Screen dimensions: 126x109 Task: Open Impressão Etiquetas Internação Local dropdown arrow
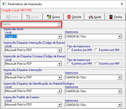coord(59,78)
